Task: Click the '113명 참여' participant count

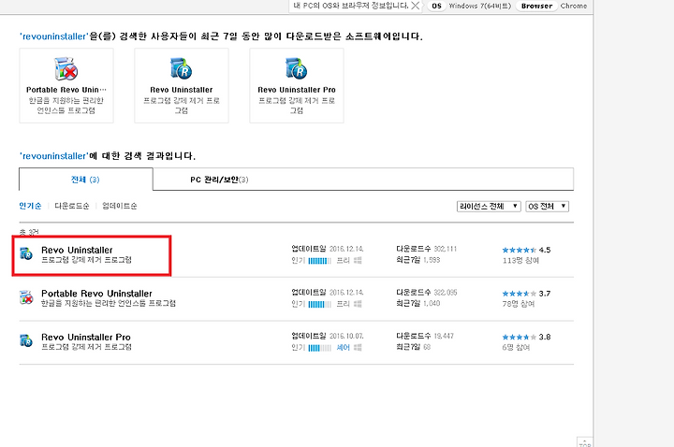Action: [x=520, y=261]
